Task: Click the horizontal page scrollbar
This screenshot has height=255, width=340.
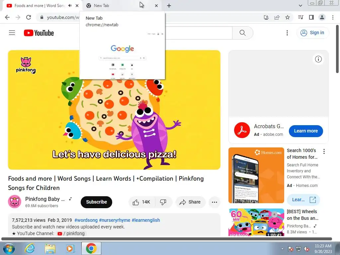Action: [x=167, y=239]
